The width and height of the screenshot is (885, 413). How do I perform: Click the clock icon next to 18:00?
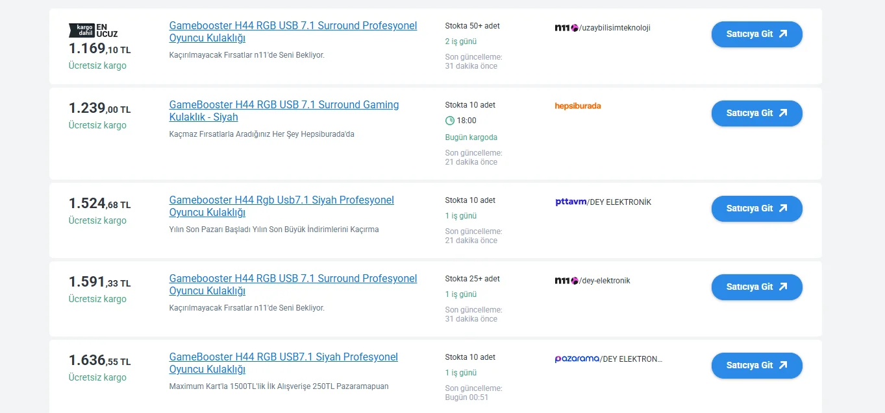point(450,121)
